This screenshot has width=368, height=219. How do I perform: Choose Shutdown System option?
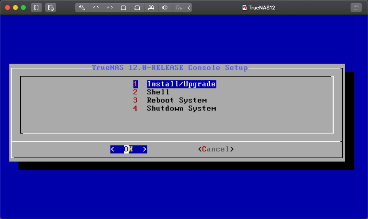click(181, 109)
